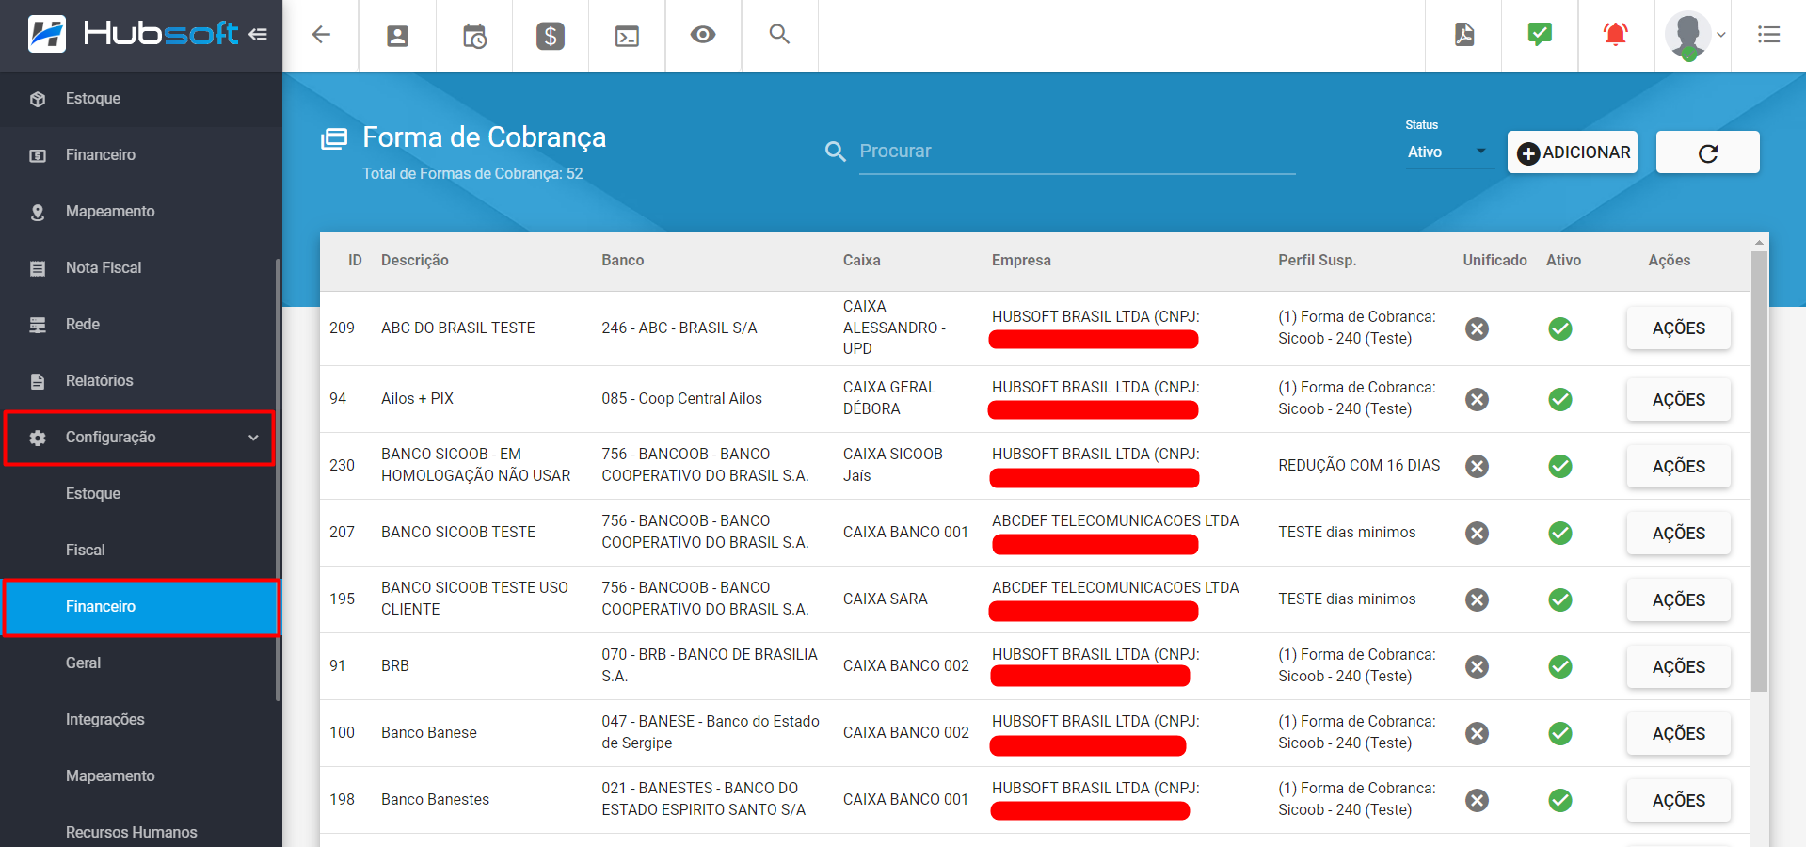Image resolution: width=1806 pixels, height=847 pixels.
Task: Toggle Unificado X for Banco Banese
Action: [x=1478, y=733]
